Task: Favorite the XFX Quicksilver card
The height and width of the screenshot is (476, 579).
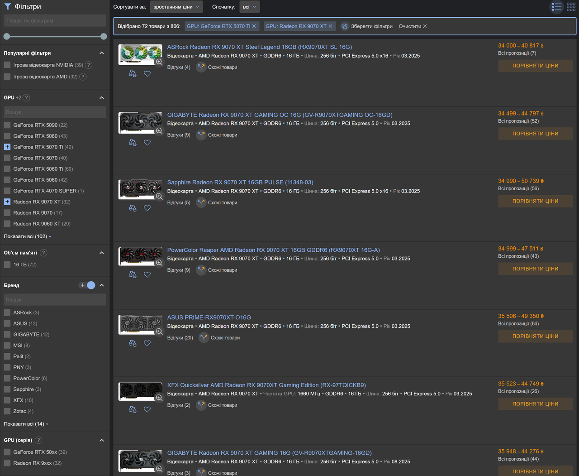Action: pos(147,409)
